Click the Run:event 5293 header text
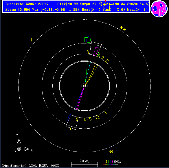Screen dimensions: 169x168 coord(27,4)
